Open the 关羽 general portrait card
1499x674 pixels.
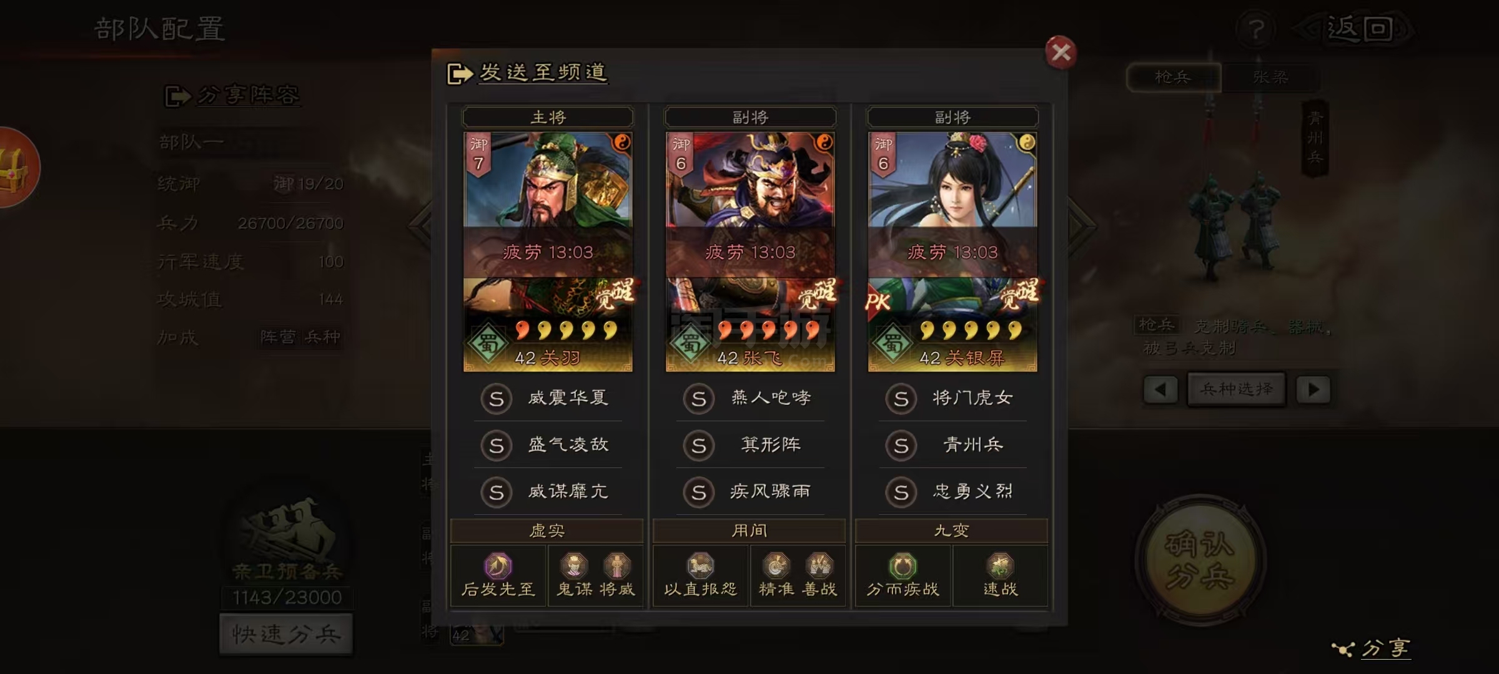(548, 252)
